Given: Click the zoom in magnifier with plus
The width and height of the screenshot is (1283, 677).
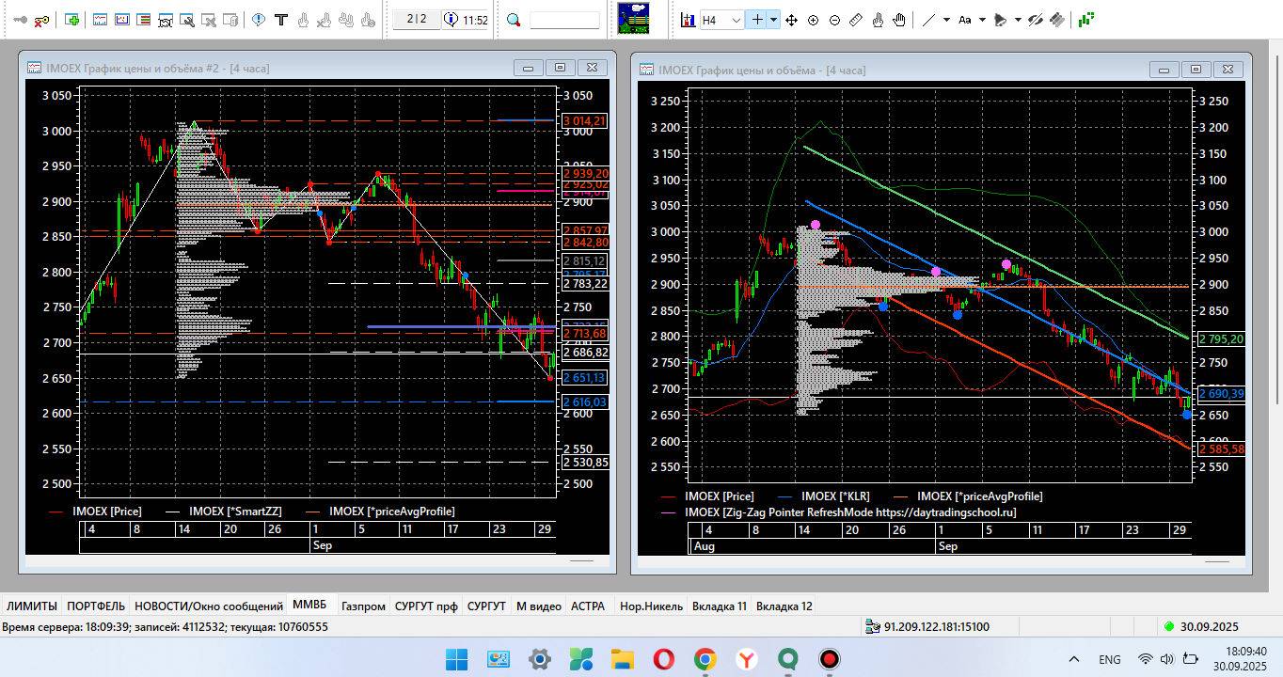Looking at the screenshot, I should [x=813, y=20].
